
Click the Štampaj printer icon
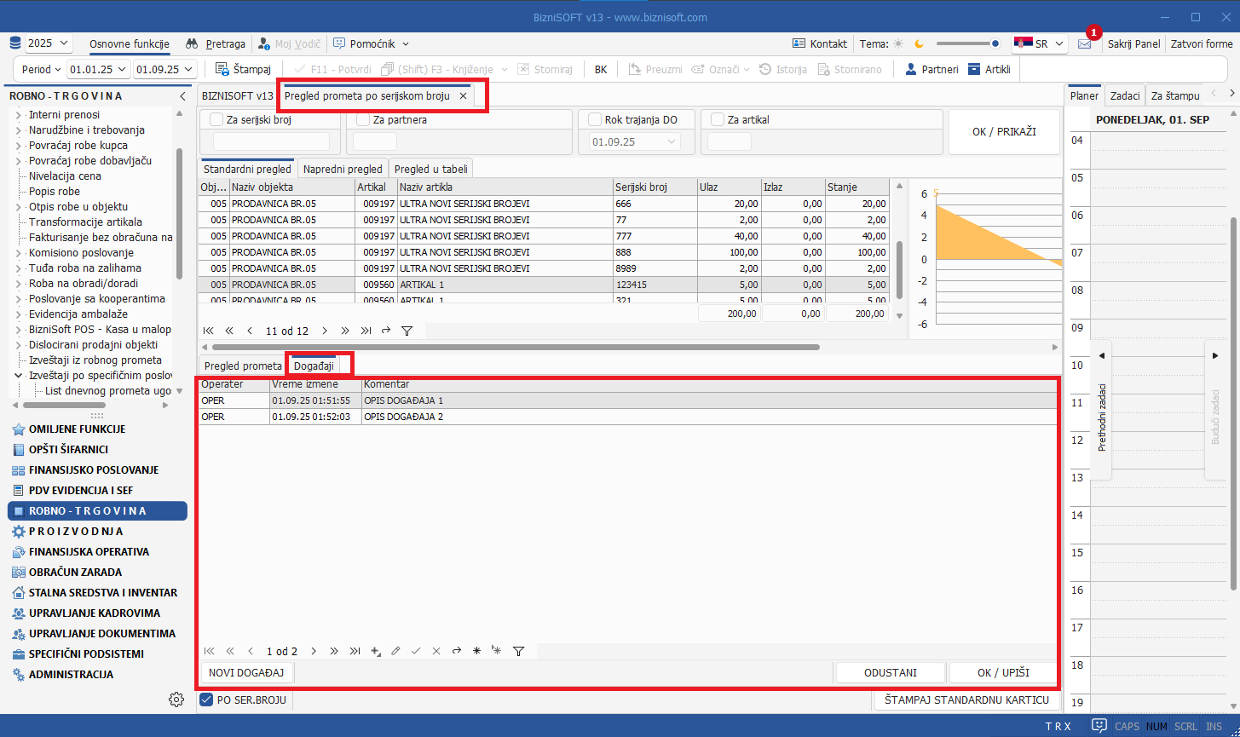(x=222, y=69)
